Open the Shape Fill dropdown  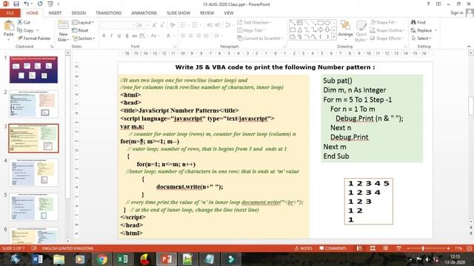click(384, 22)
